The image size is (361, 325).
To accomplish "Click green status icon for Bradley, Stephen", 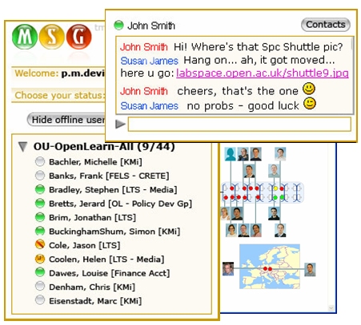I will 40,189.
